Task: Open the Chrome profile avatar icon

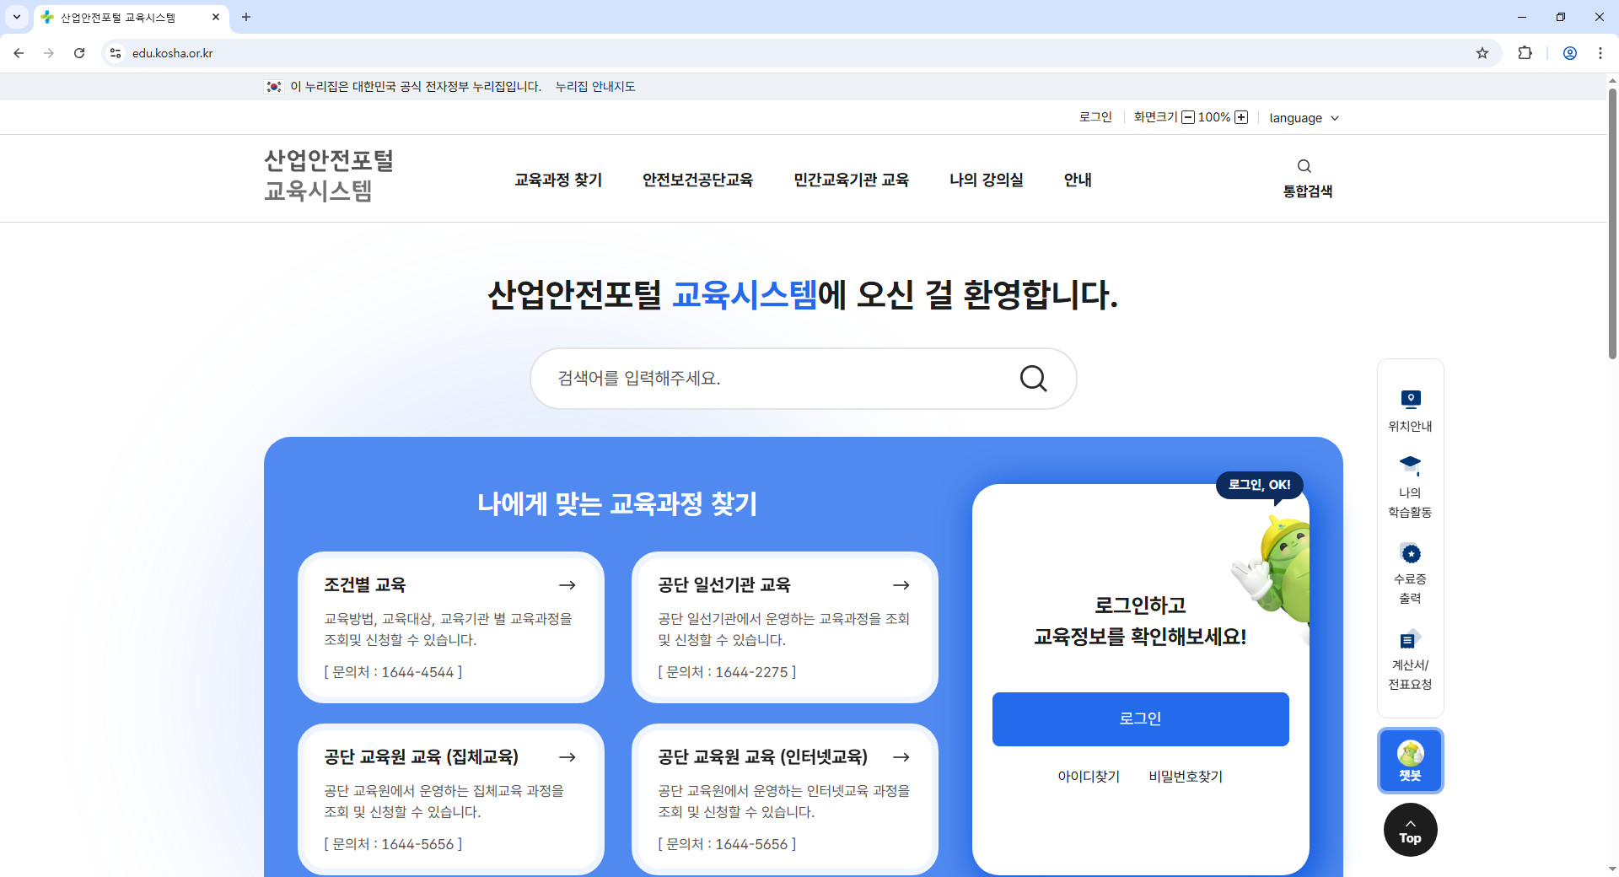Action: click(1570, 53)
